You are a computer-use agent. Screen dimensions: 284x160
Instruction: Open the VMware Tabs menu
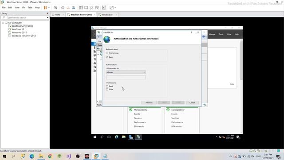point(30,8)
